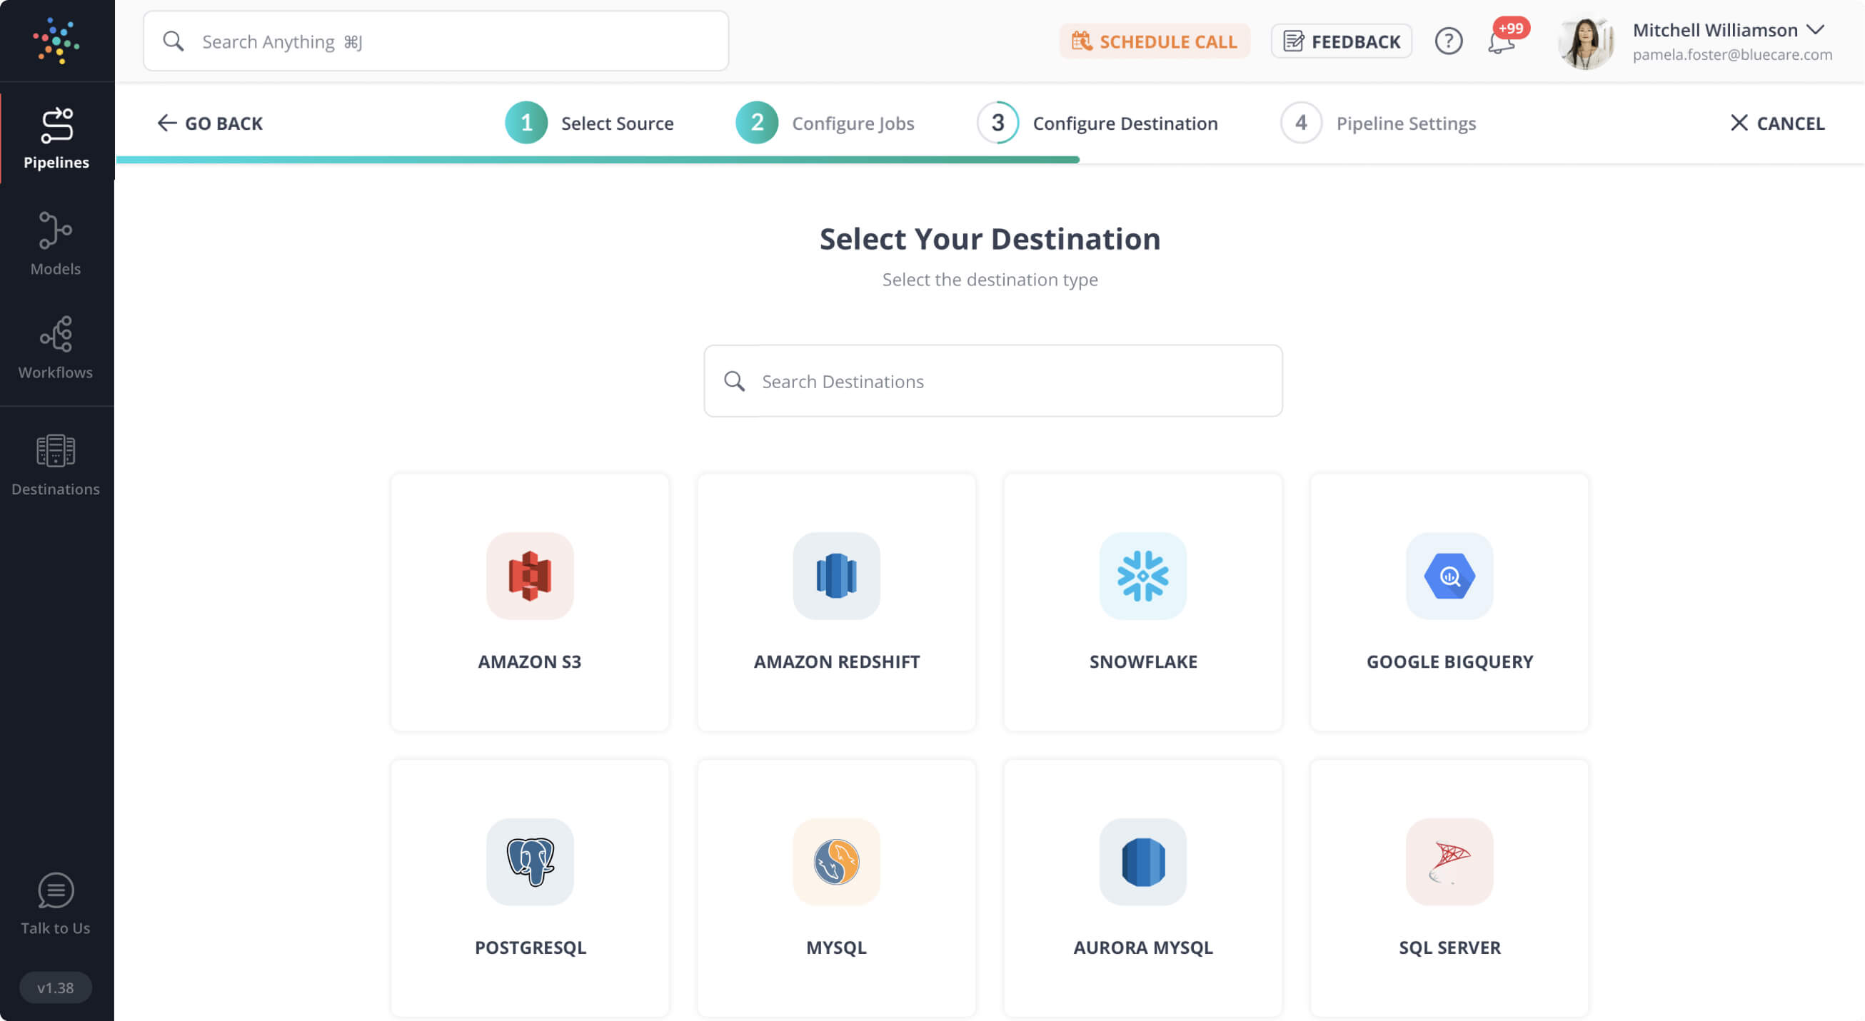Image resolution: width=1865 pixels, height=1021 pixels.
Task: Click Go Back
Action: (x=210, y=123)
